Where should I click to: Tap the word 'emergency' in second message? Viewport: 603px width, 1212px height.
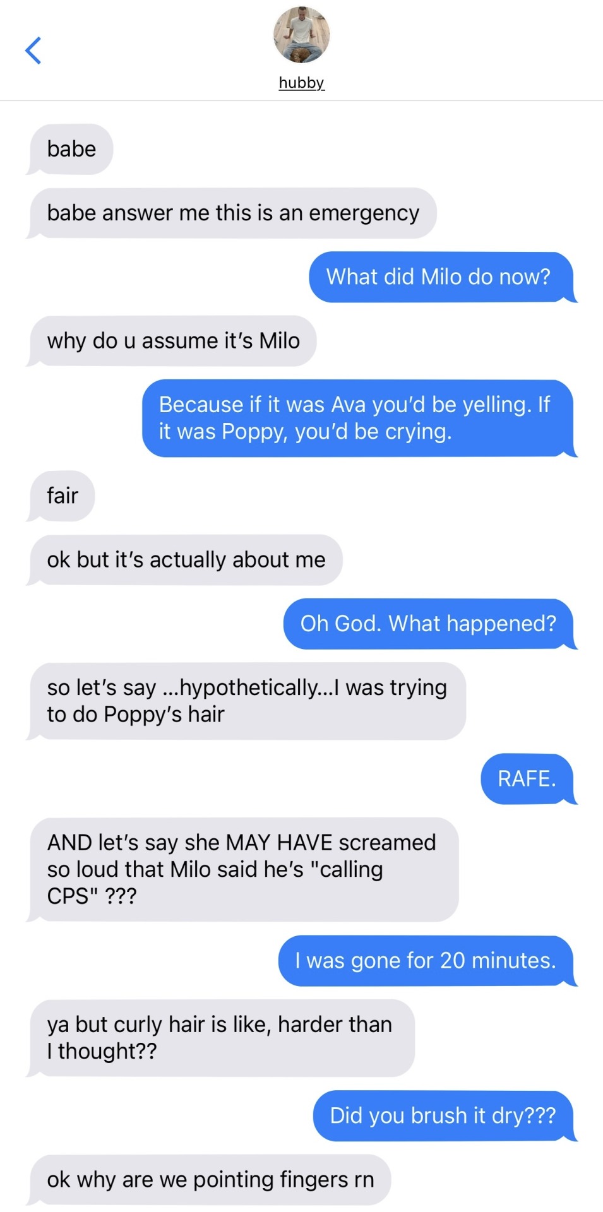(364, 214)
